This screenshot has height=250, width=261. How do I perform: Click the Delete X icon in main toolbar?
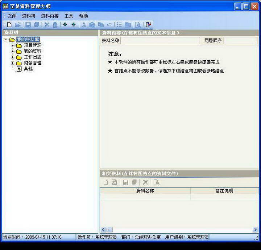(x=47, y=25)
